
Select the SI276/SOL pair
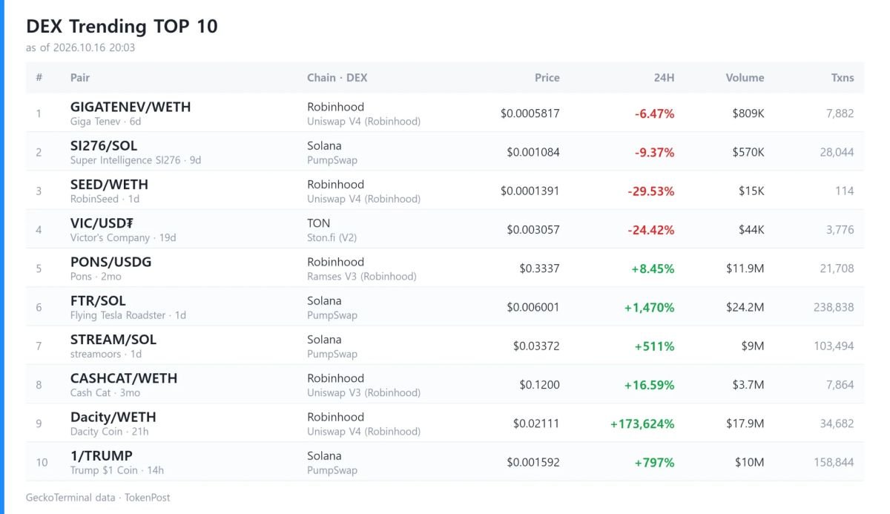[x=104, y=145]
